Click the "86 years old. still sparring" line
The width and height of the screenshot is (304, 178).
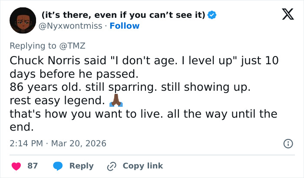tap(130, 87)
